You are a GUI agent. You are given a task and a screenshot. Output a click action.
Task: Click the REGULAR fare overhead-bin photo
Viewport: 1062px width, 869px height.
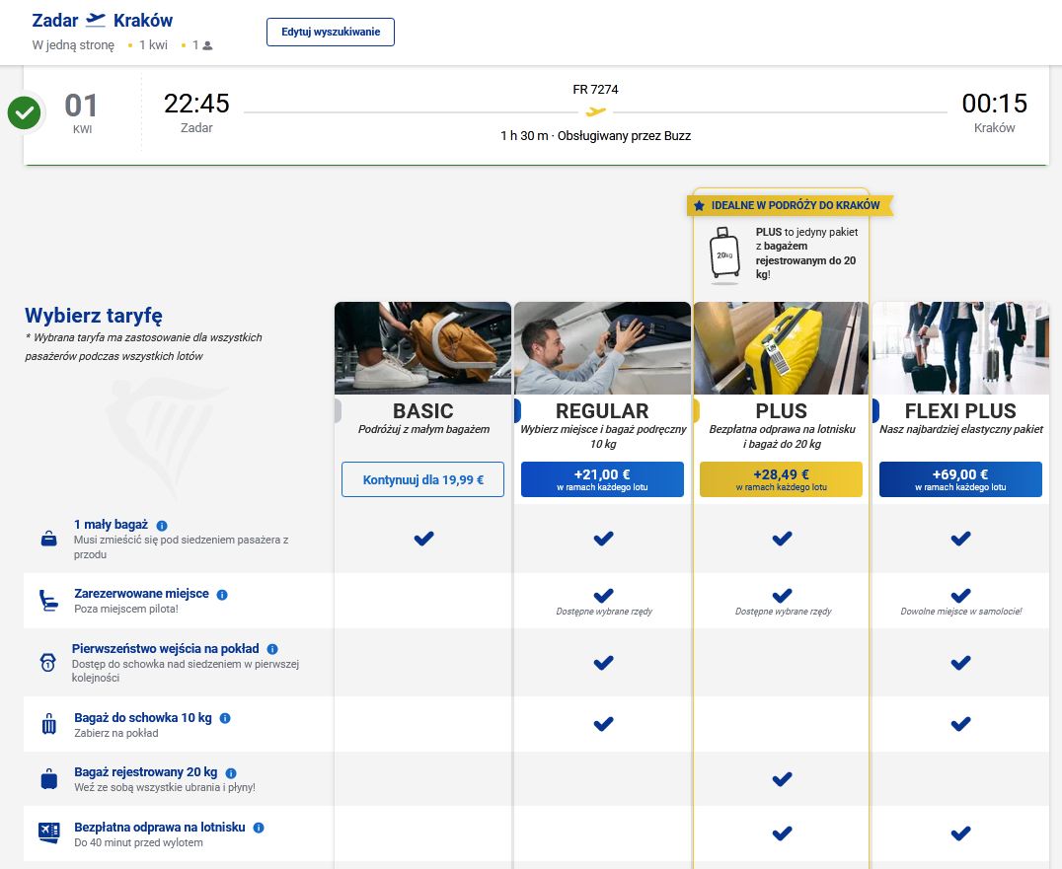[x=602, y=347]
